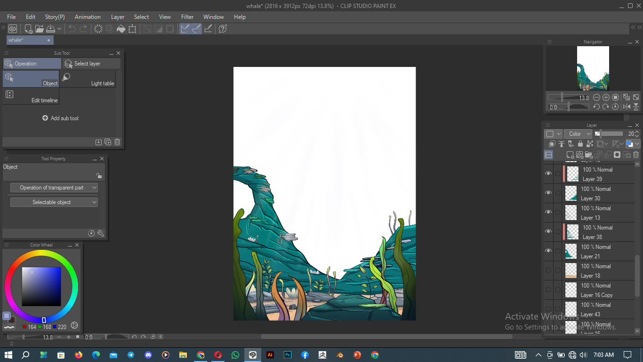Hide Layer 39 using its eye icon
Image resolution: width=643 pixels, height=362 pixels.
(x=548, y=174)
